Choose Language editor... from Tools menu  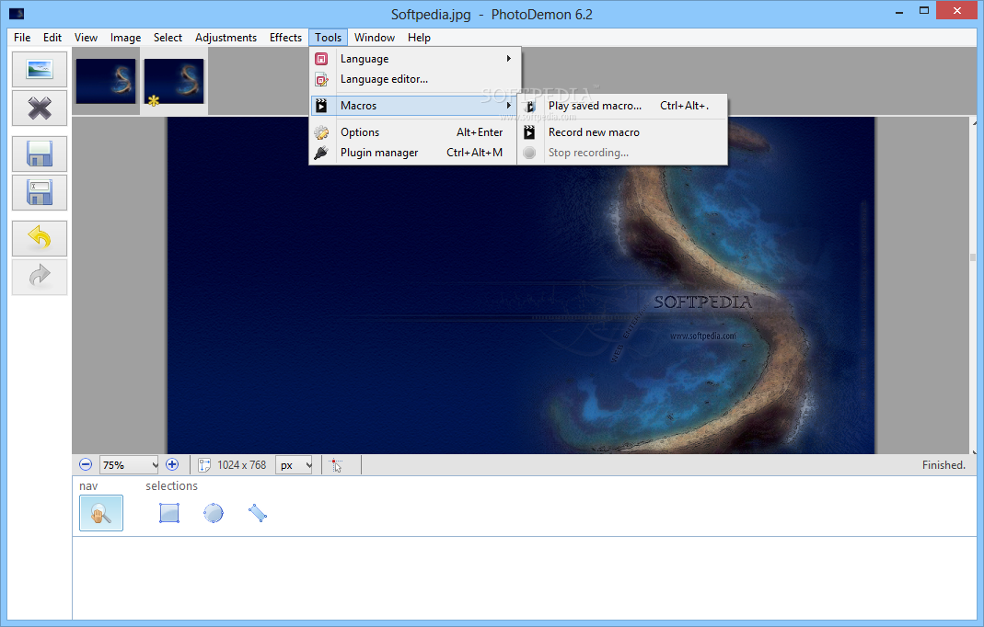click(415, 79)
